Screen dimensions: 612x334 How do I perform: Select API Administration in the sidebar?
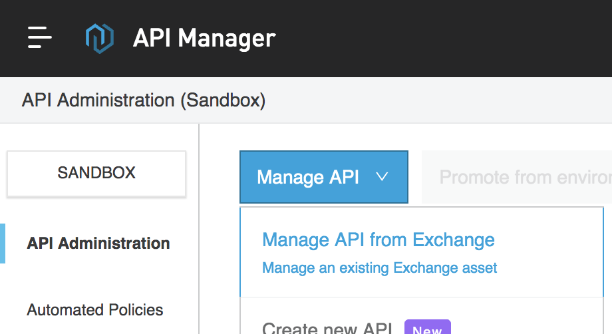point(98,244)
